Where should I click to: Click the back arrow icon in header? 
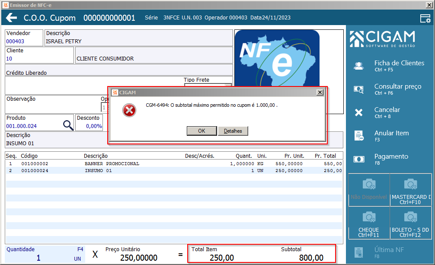(x=11, y=18)
